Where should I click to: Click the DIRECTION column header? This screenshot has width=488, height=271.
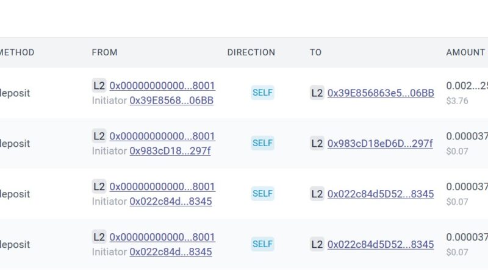click(x=251, y=52)
